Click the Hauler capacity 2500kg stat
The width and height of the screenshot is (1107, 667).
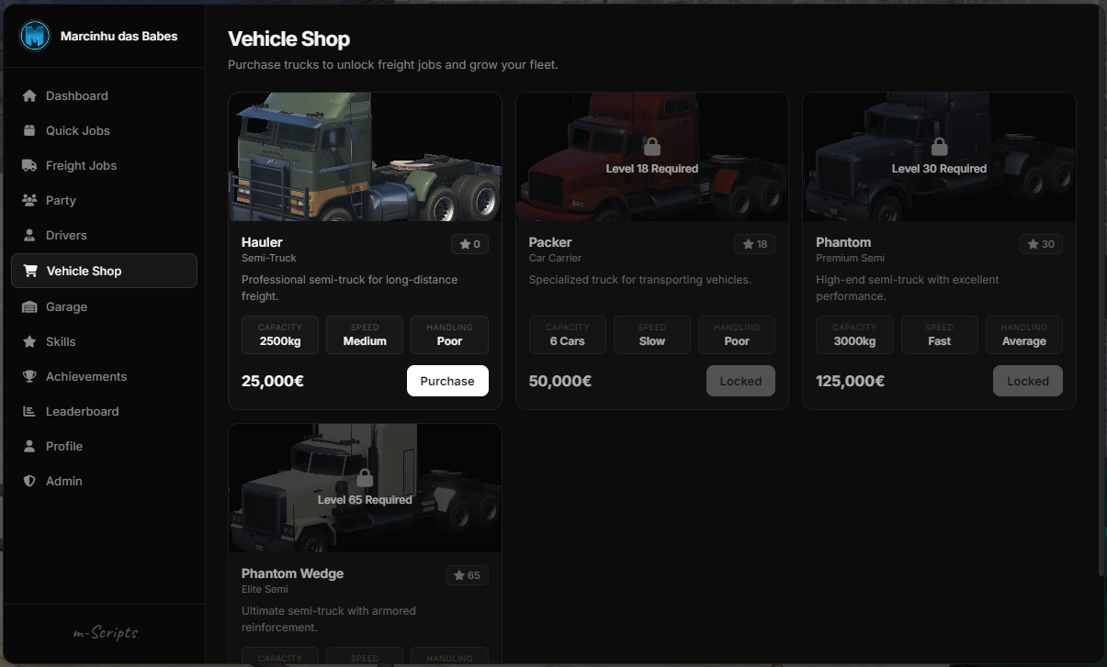[x=280, y=335]
